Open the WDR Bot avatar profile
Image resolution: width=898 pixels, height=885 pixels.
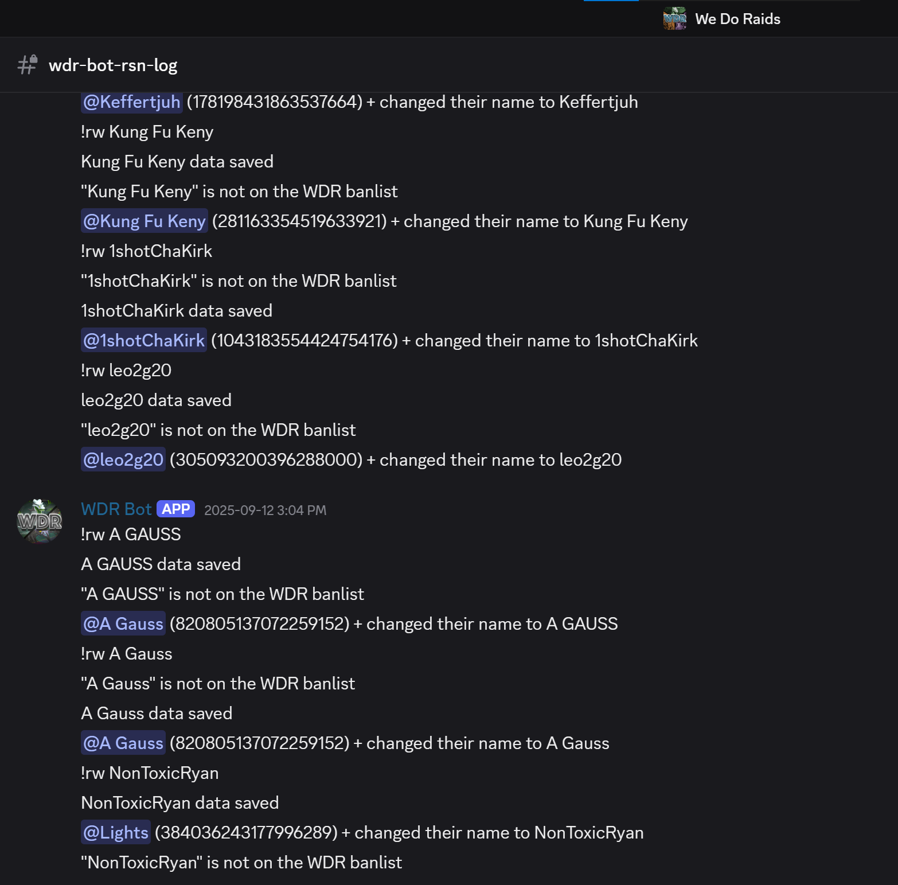click(40, 521)
